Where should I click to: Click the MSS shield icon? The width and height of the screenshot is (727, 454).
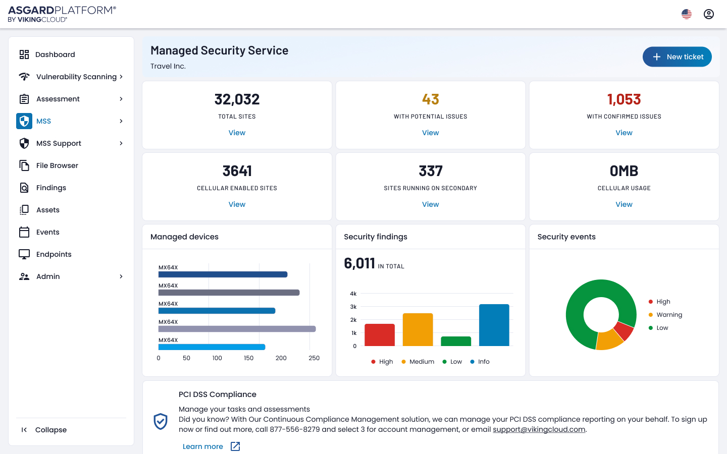(x=24, y=121)
